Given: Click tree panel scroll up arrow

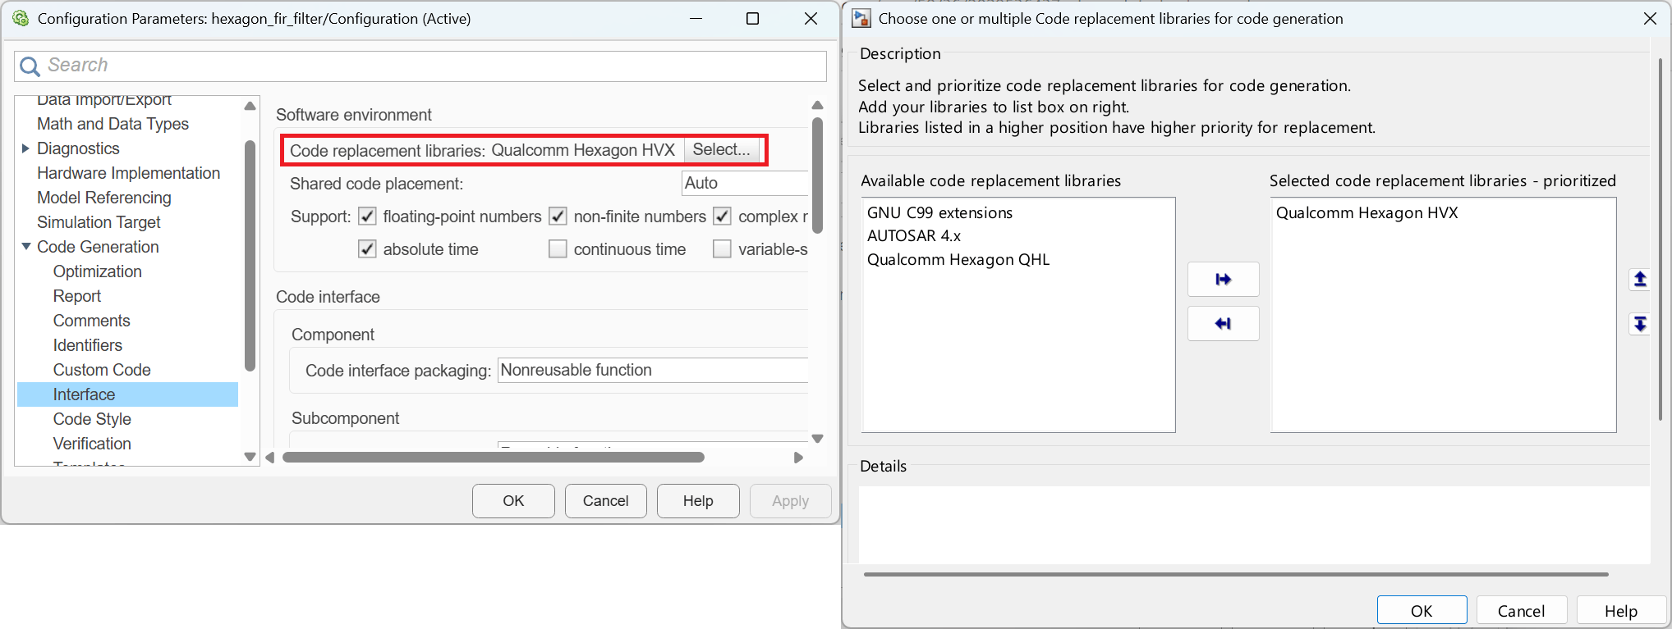Looking at the screenshot, I should (250, 107).
